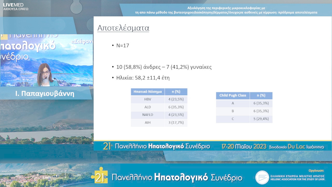Click the Ηλικία: 58,2 ±11,4 έτη line
Screen dimensions: 332x187
pyautogui.click(x=143, y=78)
